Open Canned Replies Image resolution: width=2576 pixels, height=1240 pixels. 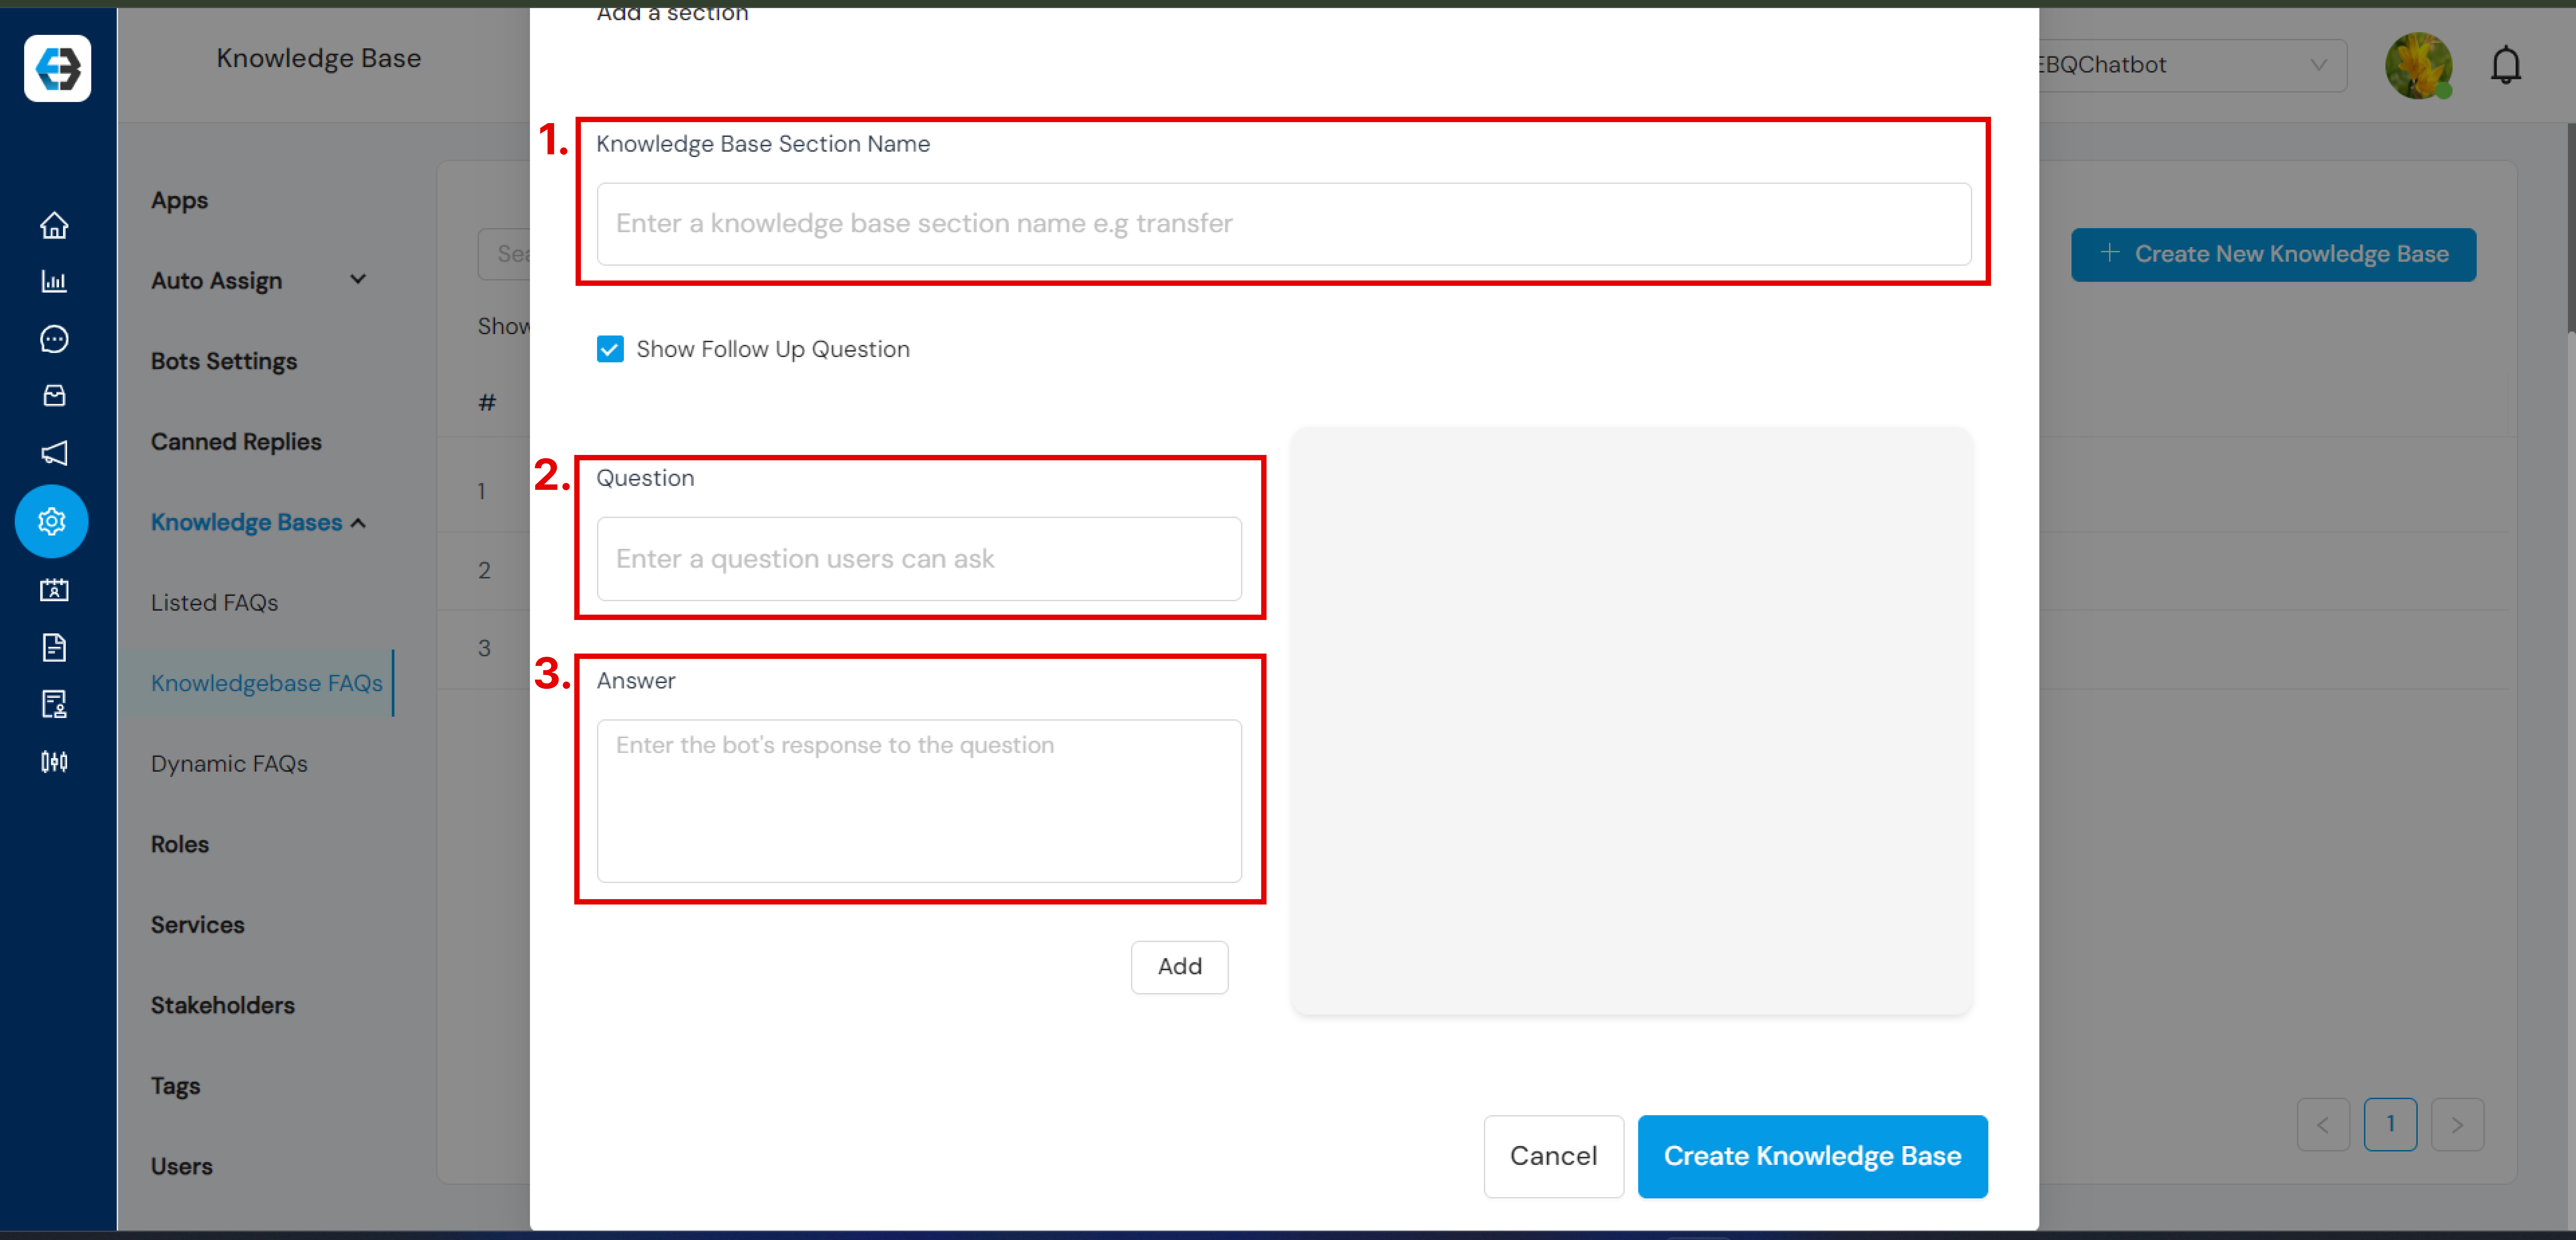click(236, 442)
